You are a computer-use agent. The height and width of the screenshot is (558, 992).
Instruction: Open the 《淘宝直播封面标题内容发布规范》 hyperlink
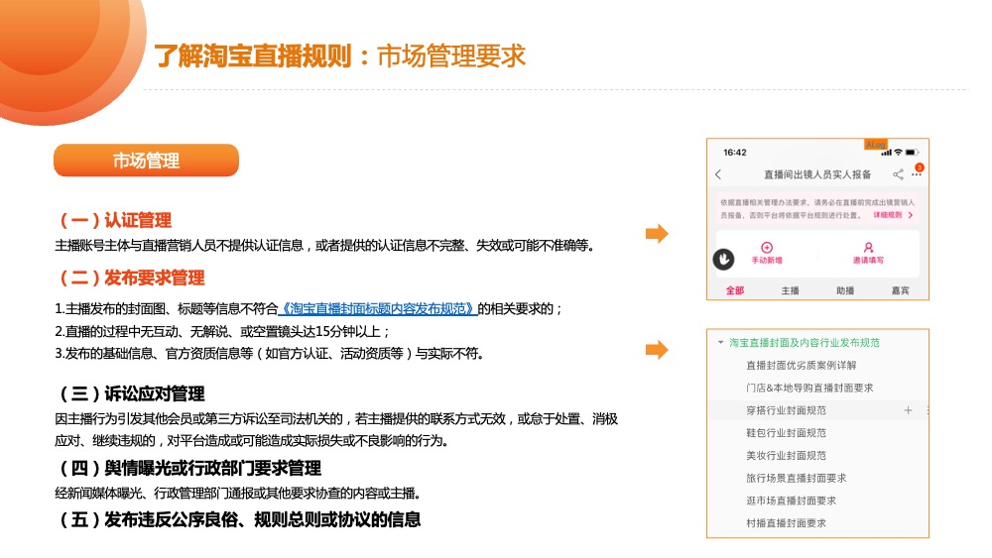pos(378,309)
